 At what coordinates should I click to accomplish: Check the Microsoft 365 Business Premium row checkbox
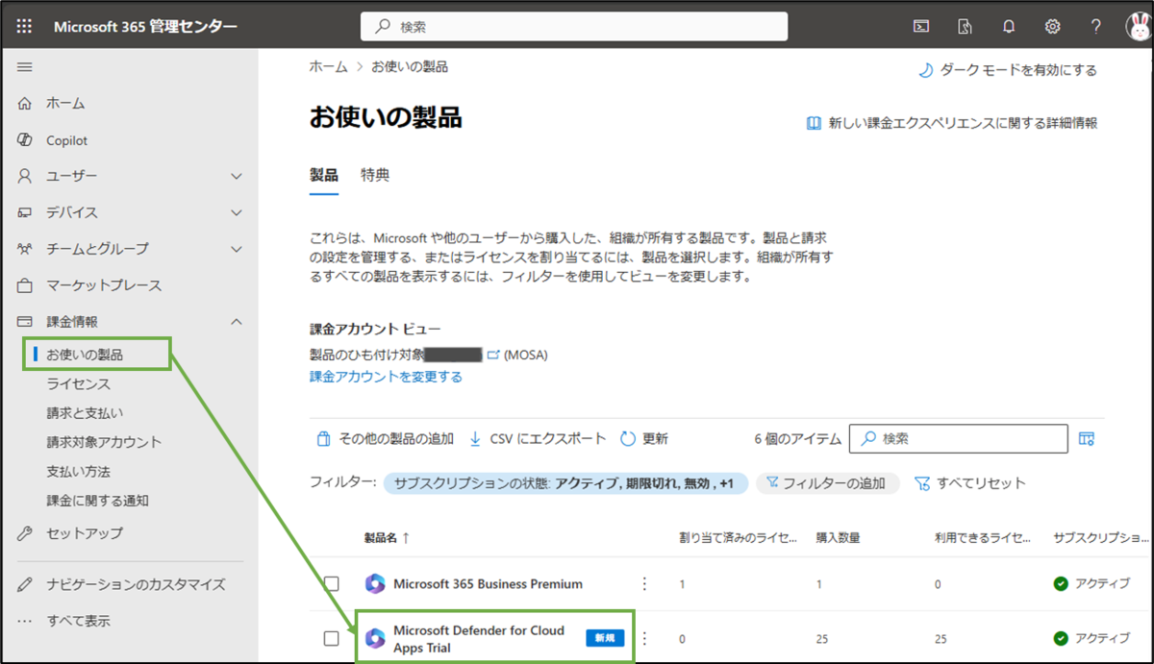tap(332, 583)
